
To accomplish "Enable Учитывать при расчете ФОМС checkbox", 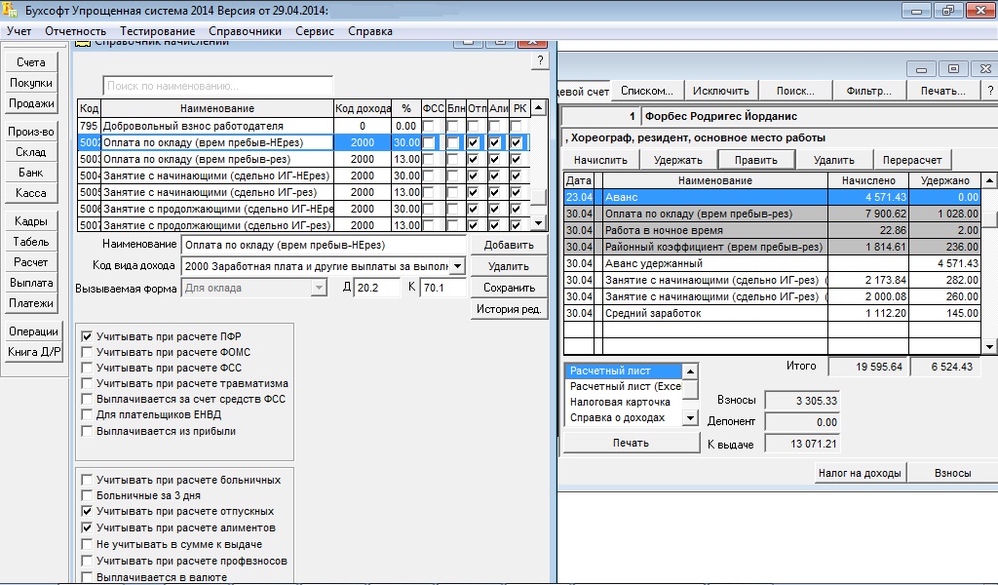I will pos(88,352).
